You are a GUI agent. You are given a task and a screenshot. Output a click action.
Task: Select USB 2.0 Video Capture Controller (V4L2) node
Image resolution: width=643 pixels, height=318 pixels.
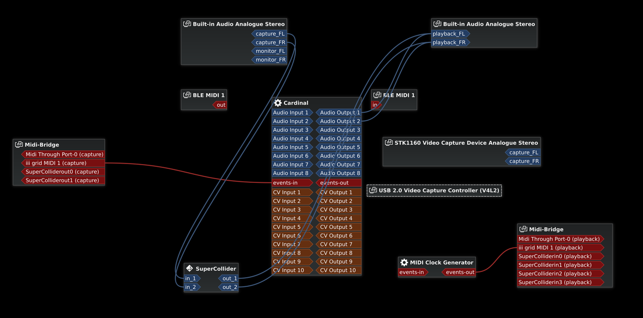tap(434, 190)
